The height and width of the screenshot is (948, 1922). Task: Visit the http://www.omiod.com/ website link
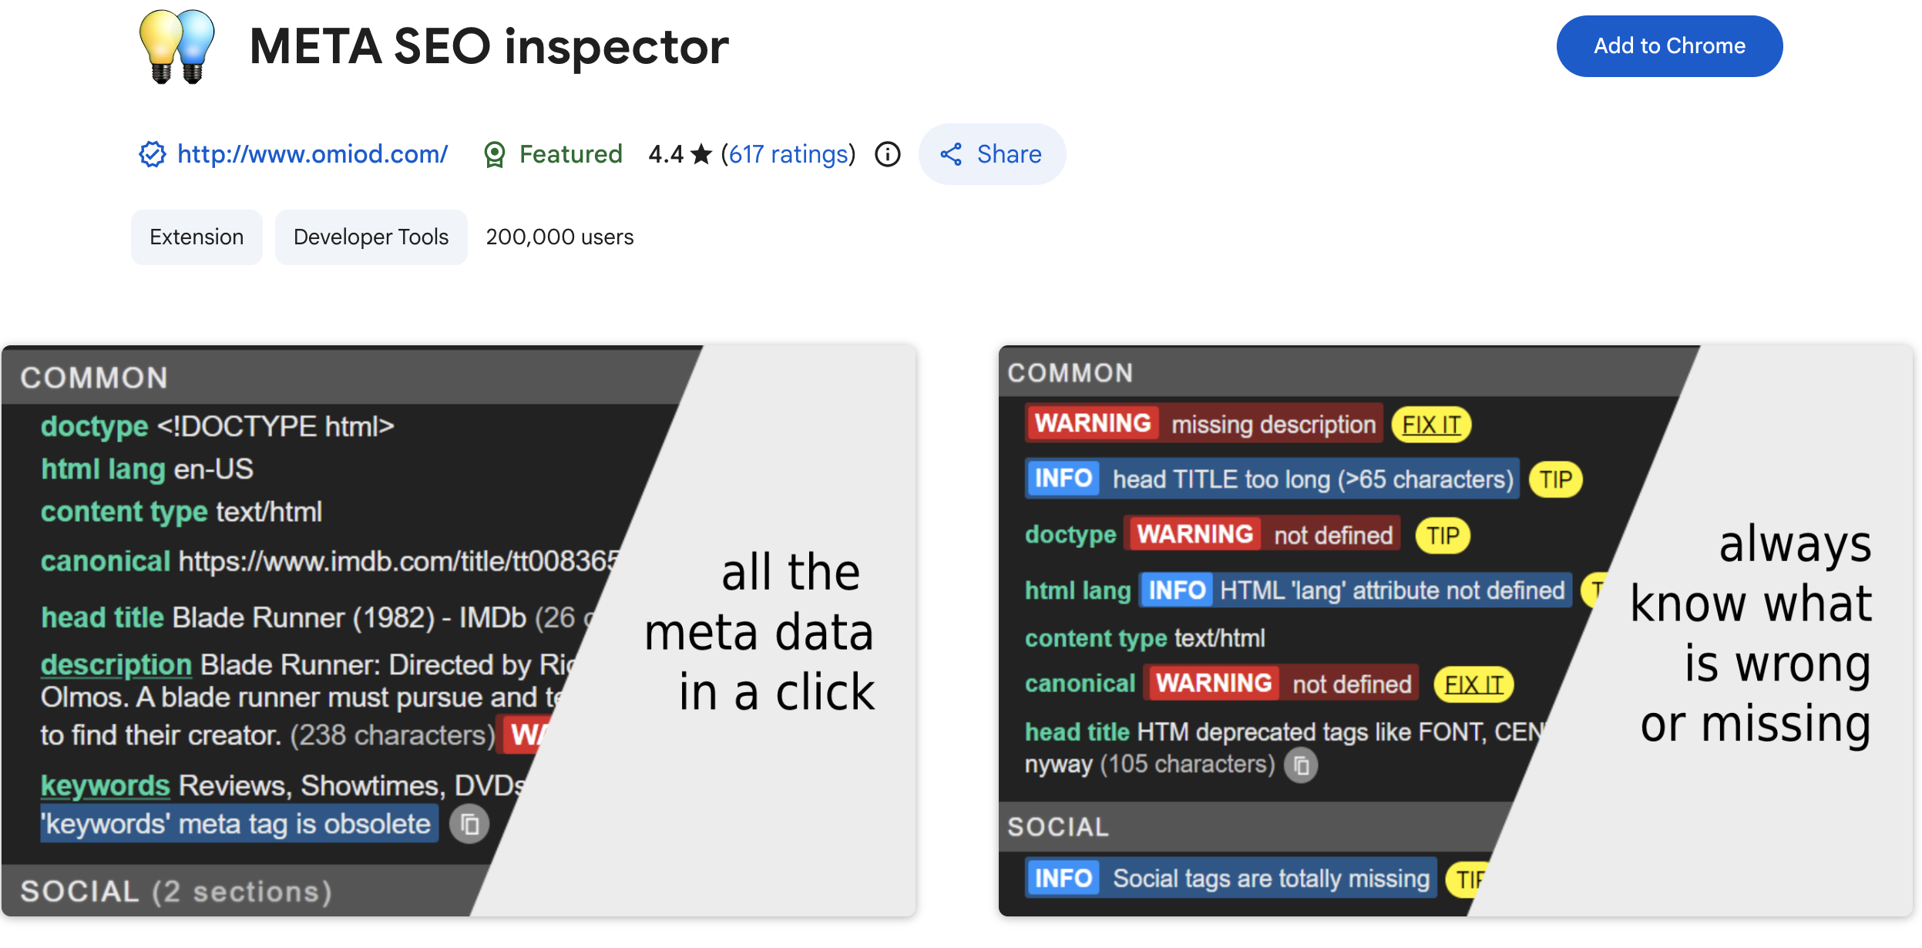pos(311,153)
